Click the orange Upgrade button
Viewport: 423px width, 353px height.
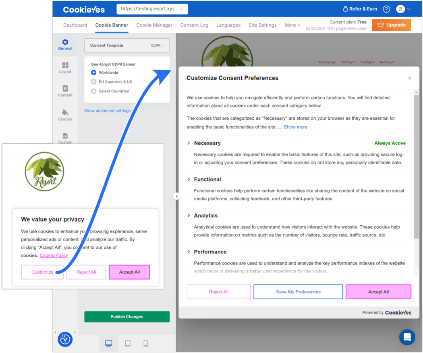[x=391, y=25]
